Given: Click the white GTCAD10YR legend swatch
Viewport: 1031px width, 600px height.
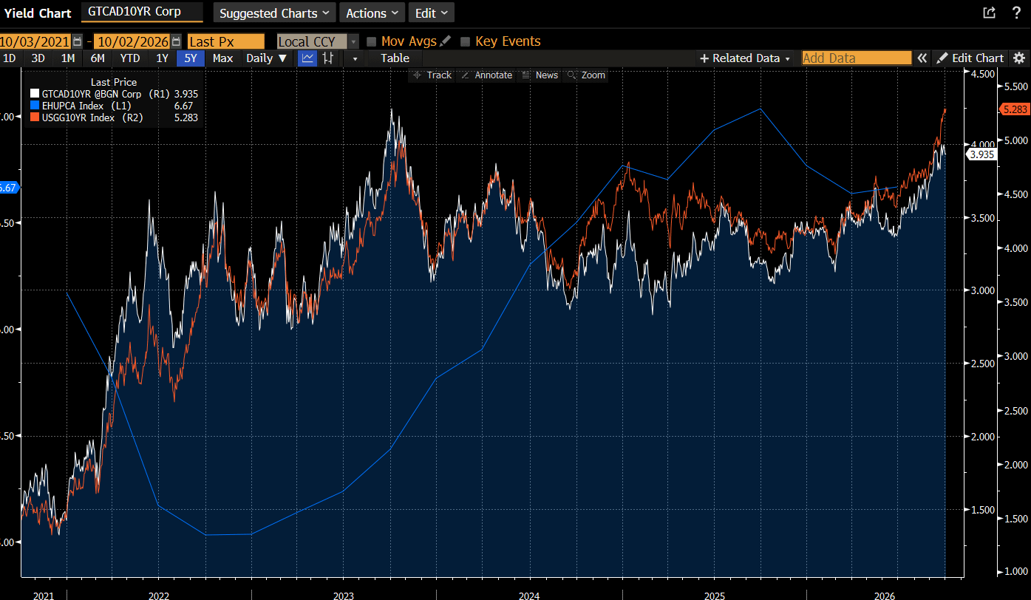Looking at the screenshot, I should click(35, 94).
